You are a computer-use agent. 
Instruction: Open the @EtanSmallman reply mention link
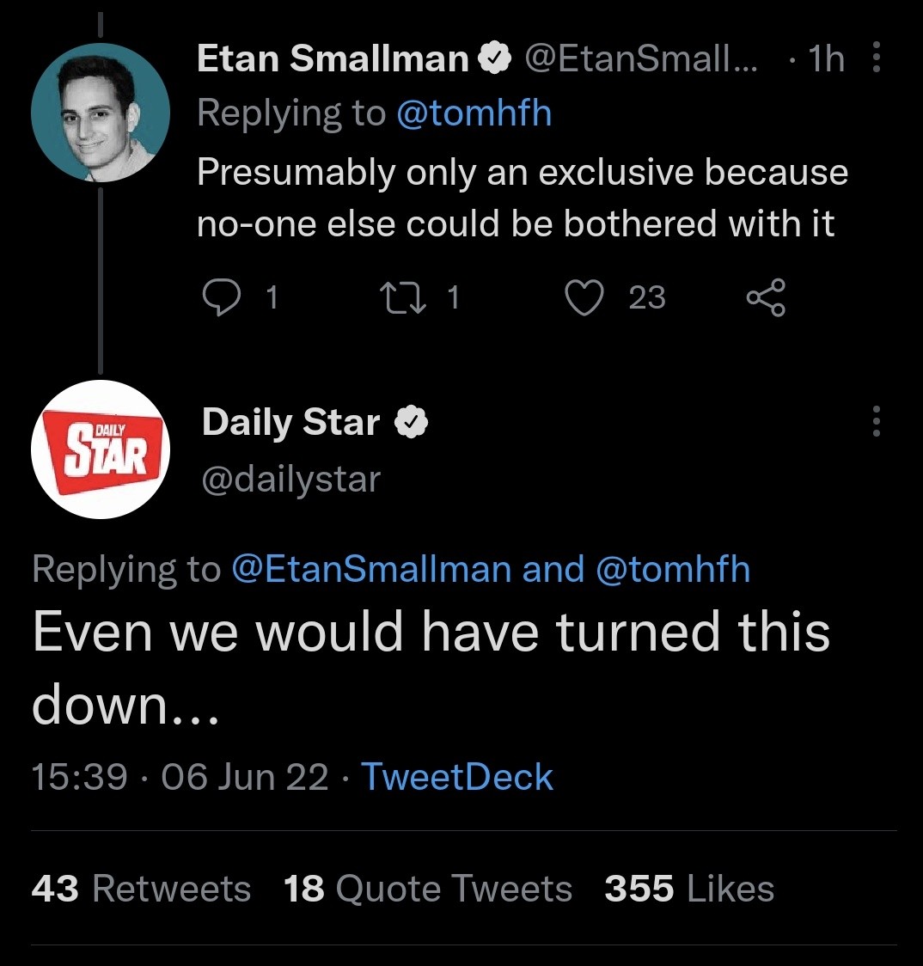coord(370,569)
